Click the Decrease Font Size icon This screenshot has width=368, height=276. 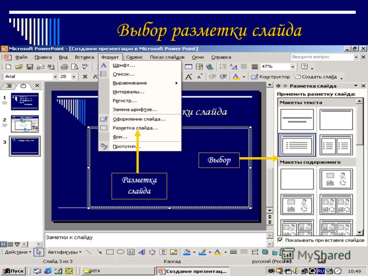click(x=200, y=76)
